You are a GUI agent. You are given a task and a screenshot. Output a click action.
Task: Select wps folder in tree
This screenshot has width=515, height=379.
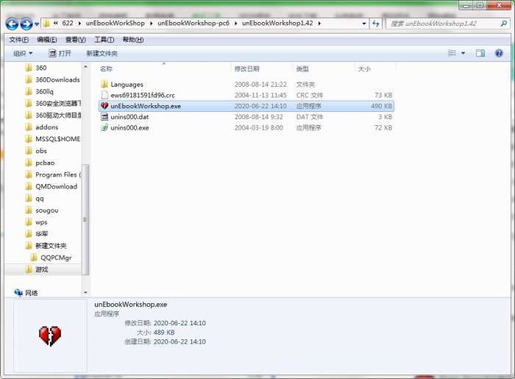tap(41, 222)
